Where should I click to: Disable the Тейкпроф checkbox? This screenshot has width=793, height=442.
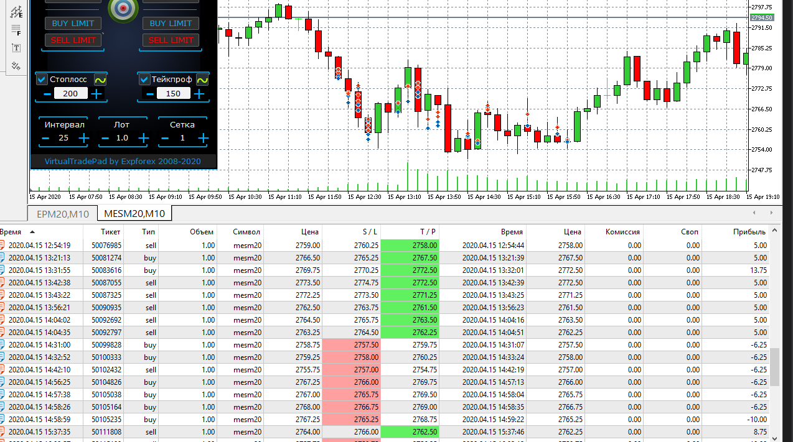[144, 80]
